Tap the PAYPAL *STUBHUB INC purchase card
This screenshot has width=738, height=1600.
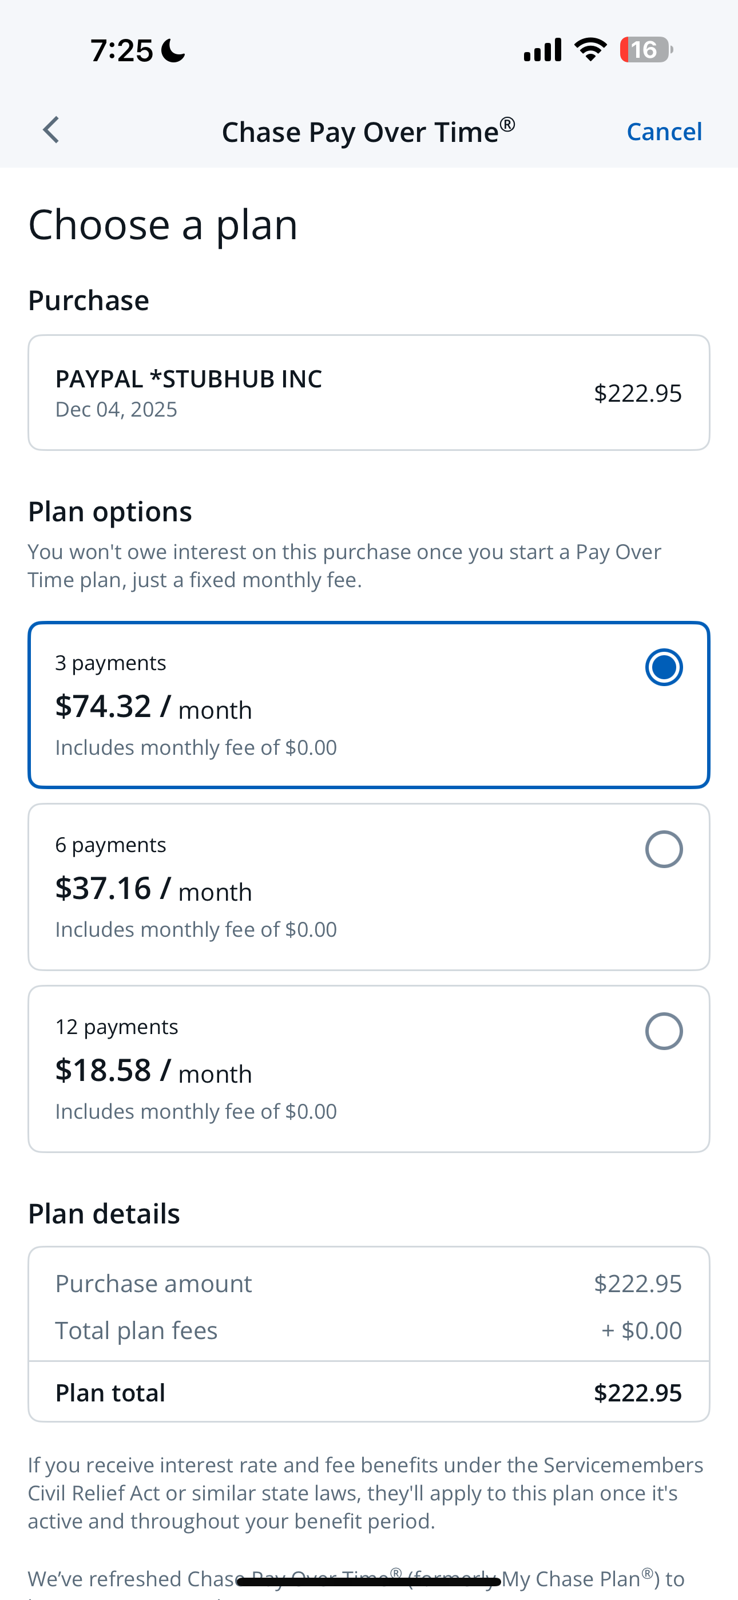click(369, 393)
